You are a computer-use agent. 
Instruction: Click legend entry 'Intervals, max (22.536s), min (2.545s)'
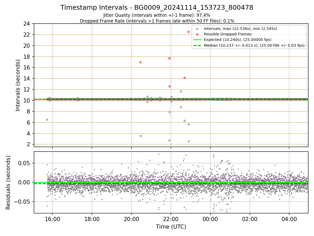pyautogui.click(x=240, y=29)
